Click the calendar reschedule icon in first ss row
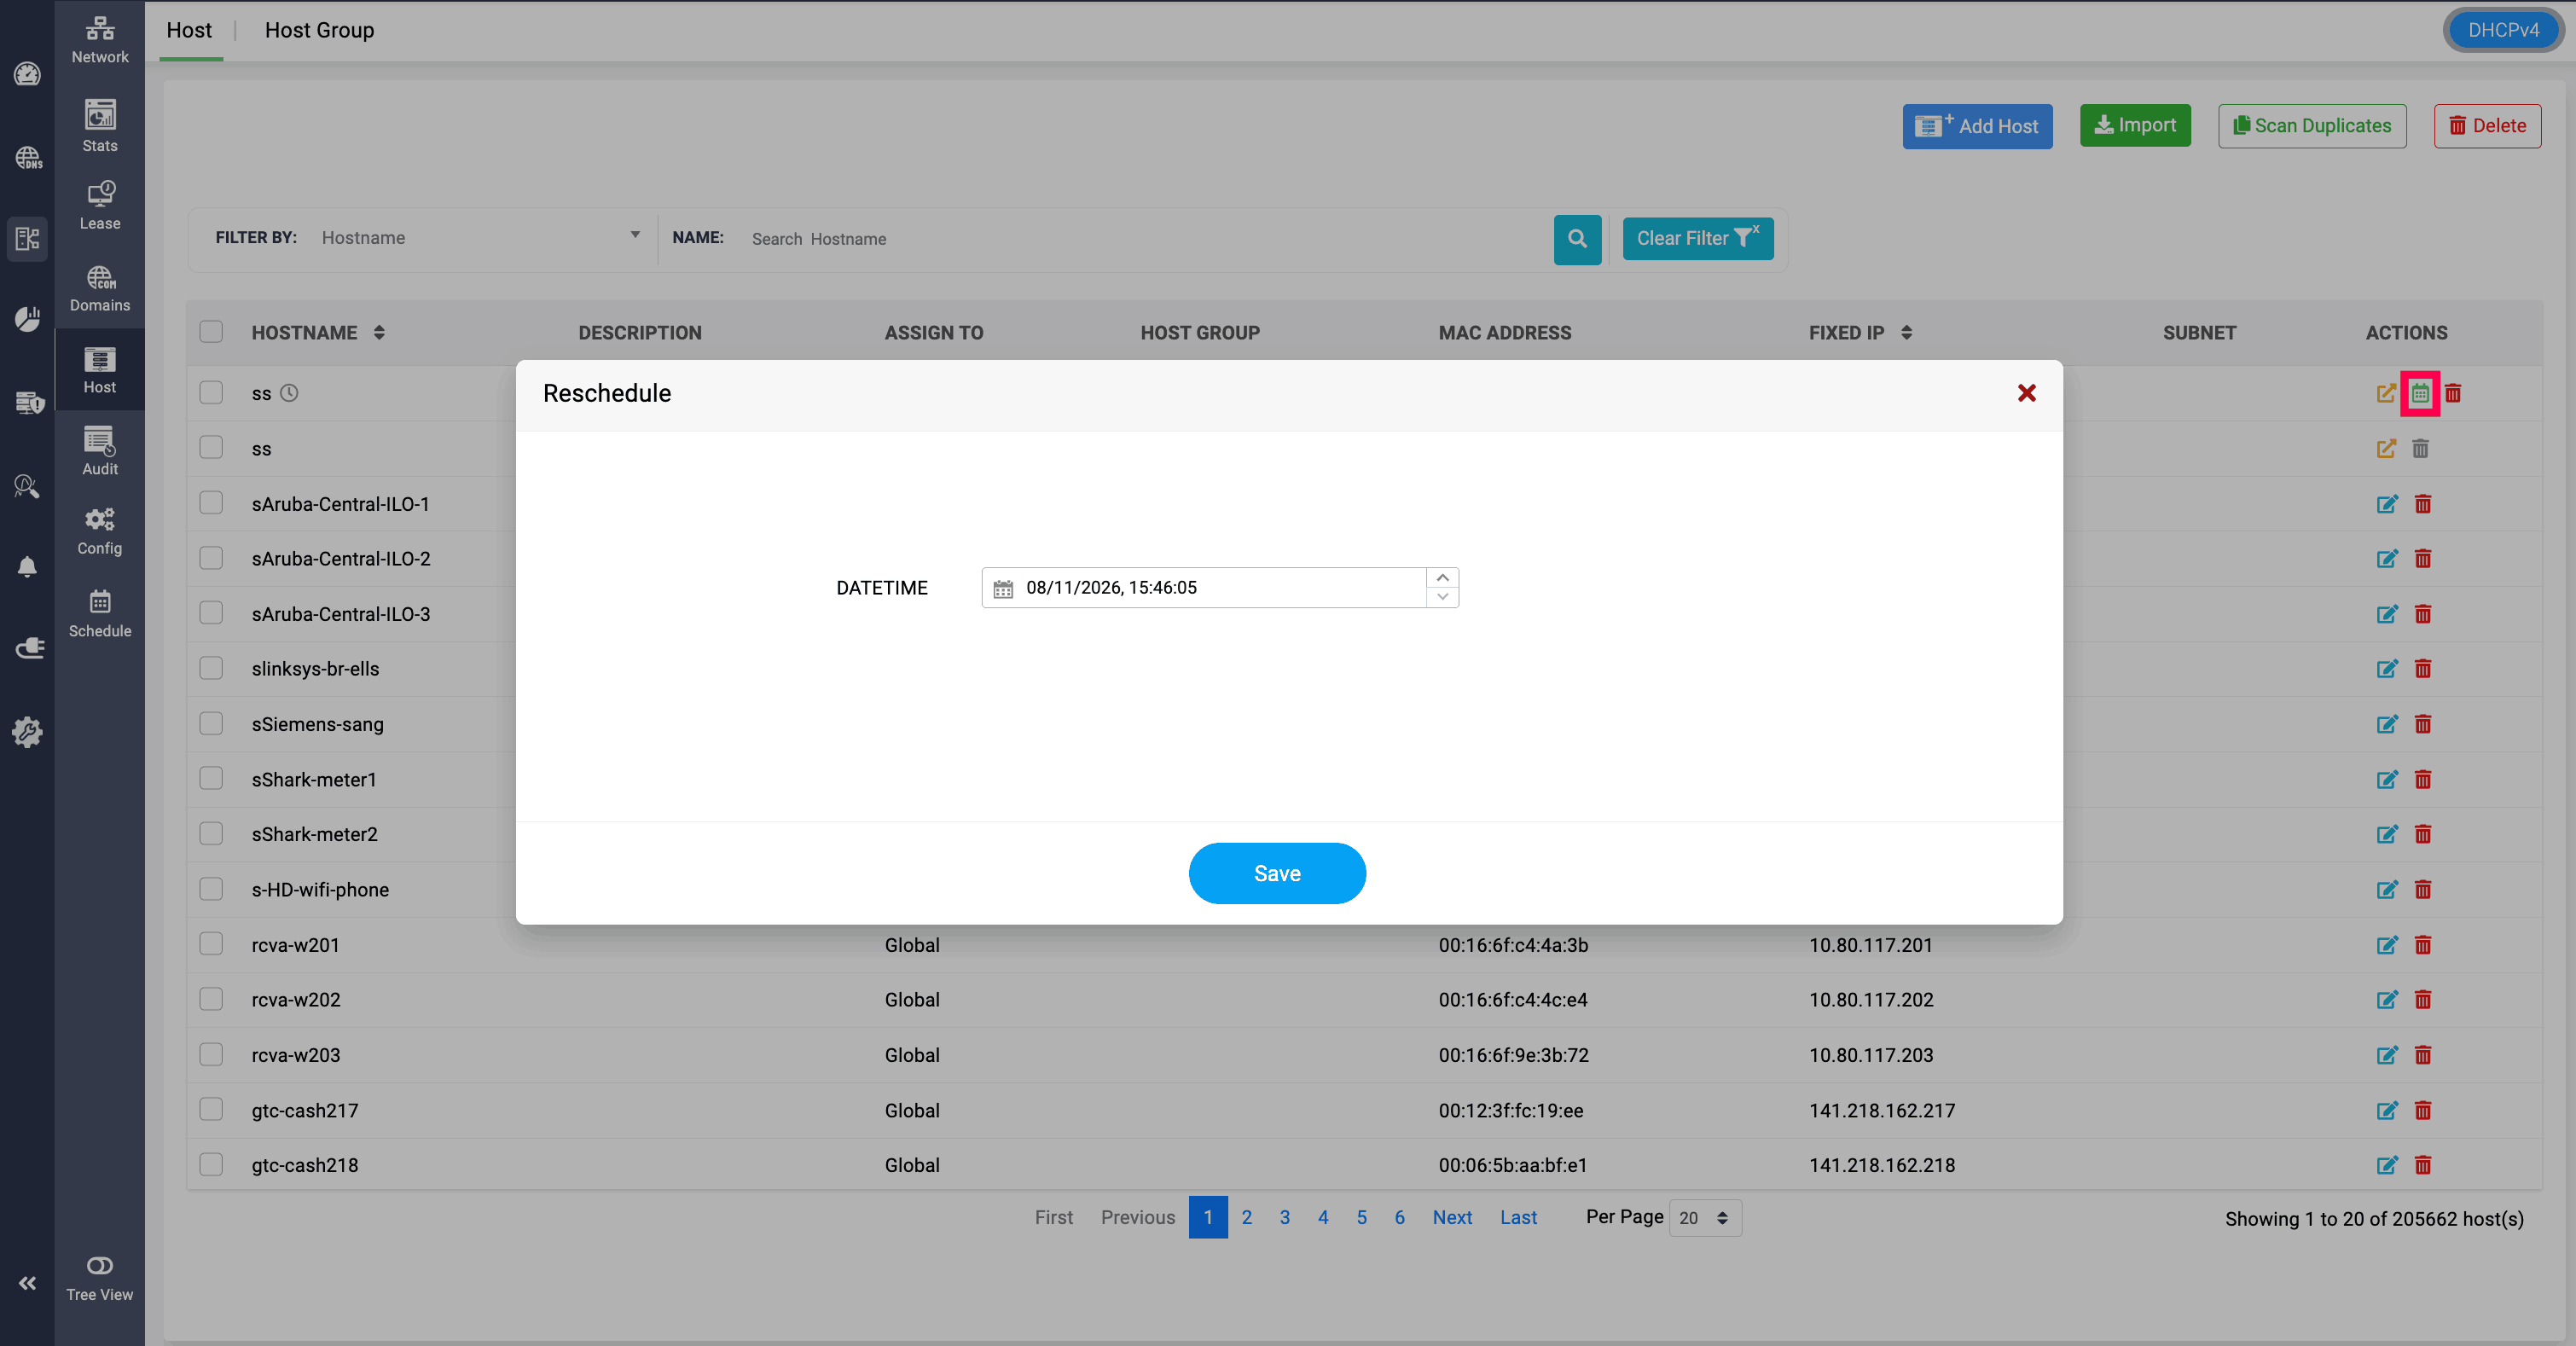The image size is (2576, 1346). (x=2420, y=393)
